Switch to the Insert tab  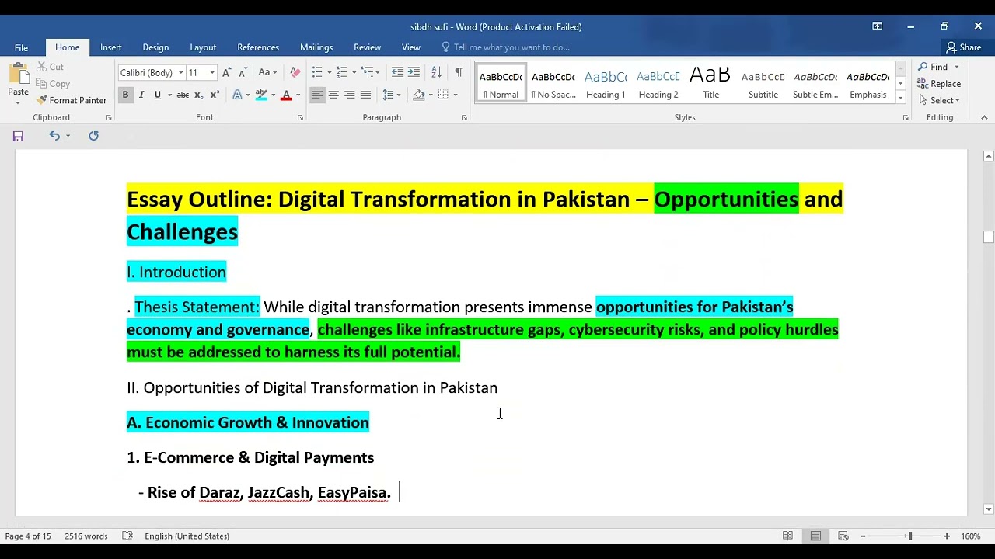click(111, 47)
